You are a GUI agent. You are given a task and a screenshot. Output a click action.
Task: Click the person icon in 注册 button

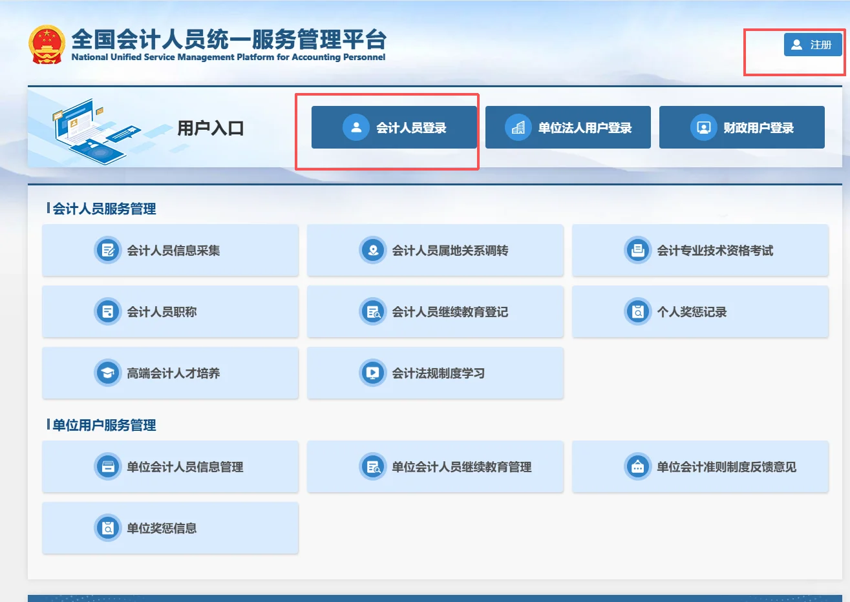click(x=797, y=45)
